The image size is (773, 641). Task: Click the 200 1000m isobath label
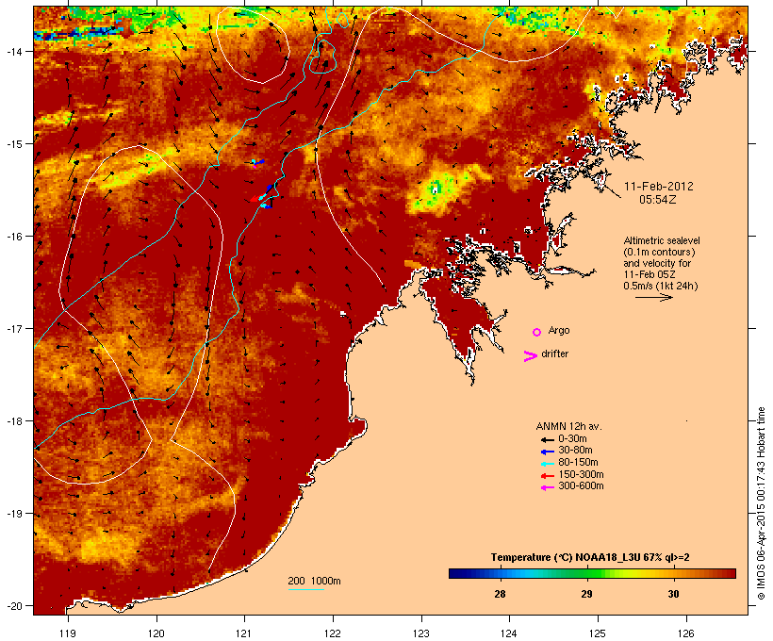tap(314, 581)
